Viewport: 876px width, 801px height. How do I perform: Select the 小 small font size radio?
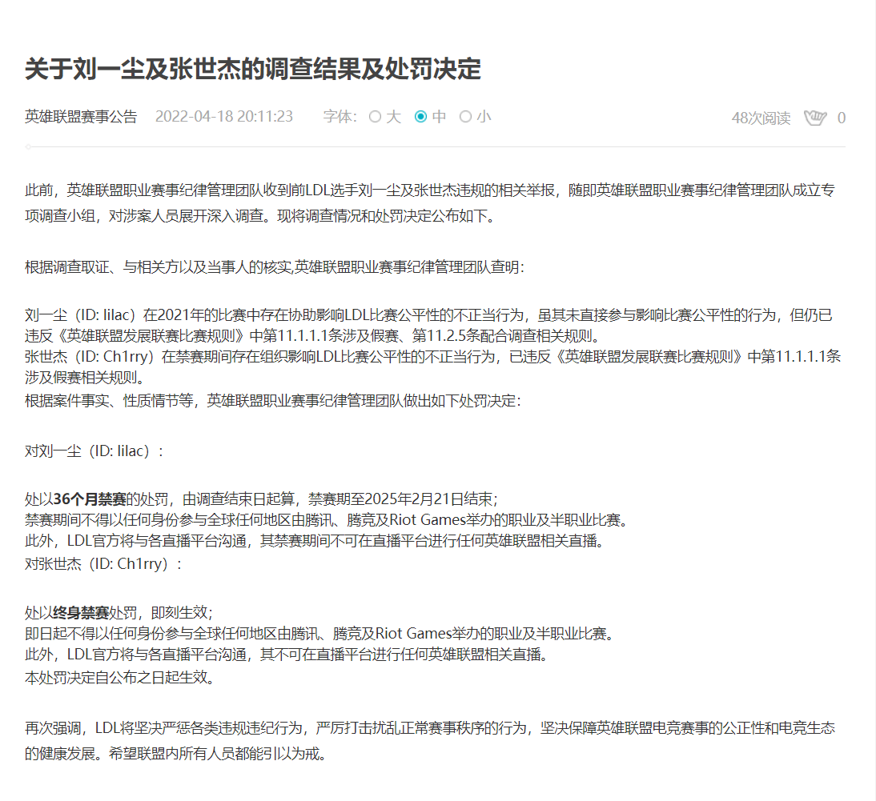pyautogui.click(x=465, y=117)
